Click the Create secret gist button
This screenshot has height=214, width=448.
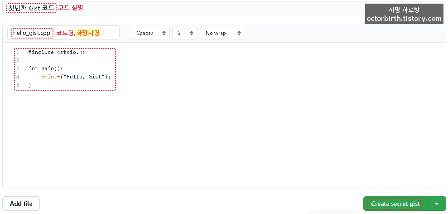point(395,204)
